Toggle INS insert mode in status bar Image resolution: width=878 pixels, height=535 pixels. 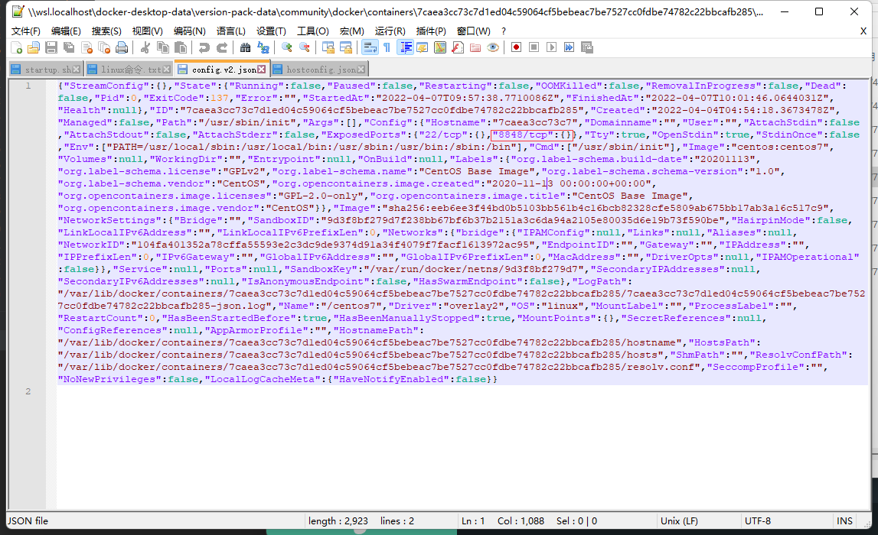[x=844, y=520]
